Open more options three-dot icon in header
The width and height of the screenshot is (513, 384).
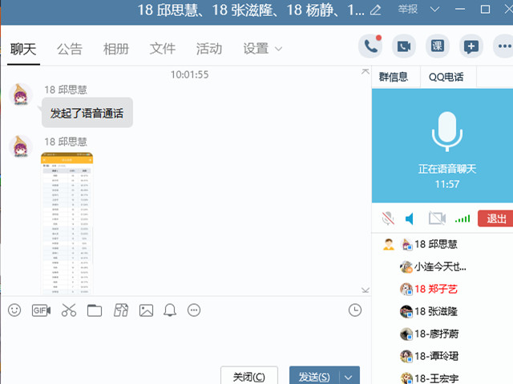(504, 46)
